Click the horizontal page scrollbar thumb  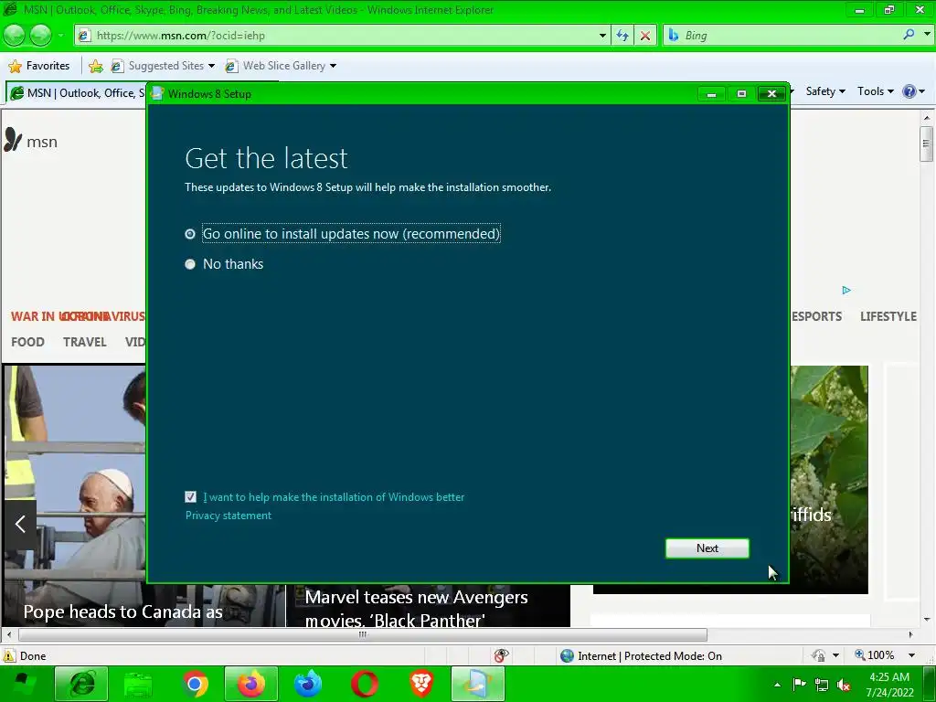(362, 634)
